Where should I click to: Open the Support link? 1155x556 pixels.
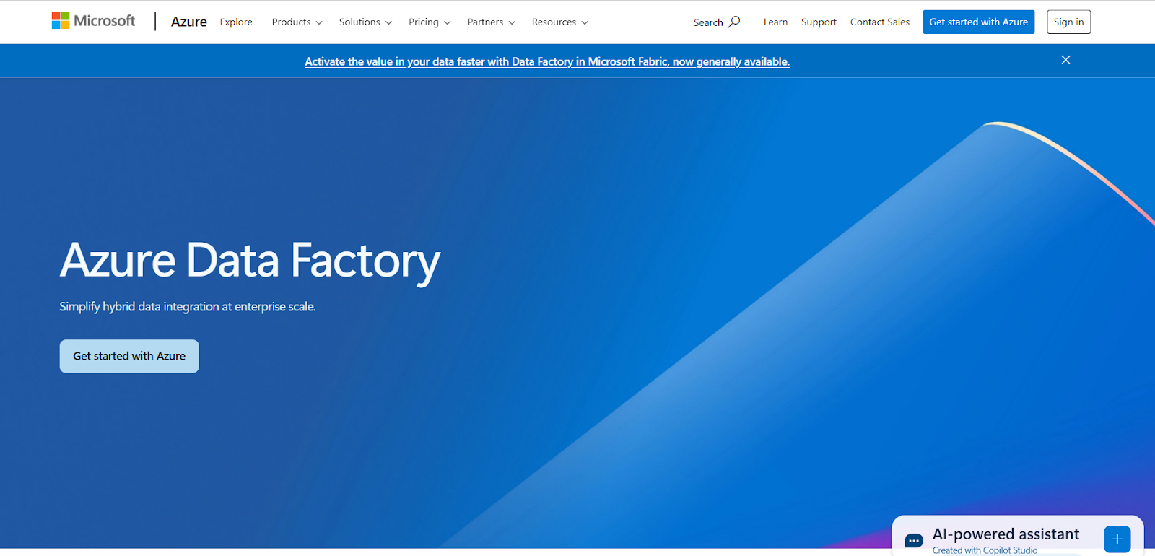[x=819, y=22]
